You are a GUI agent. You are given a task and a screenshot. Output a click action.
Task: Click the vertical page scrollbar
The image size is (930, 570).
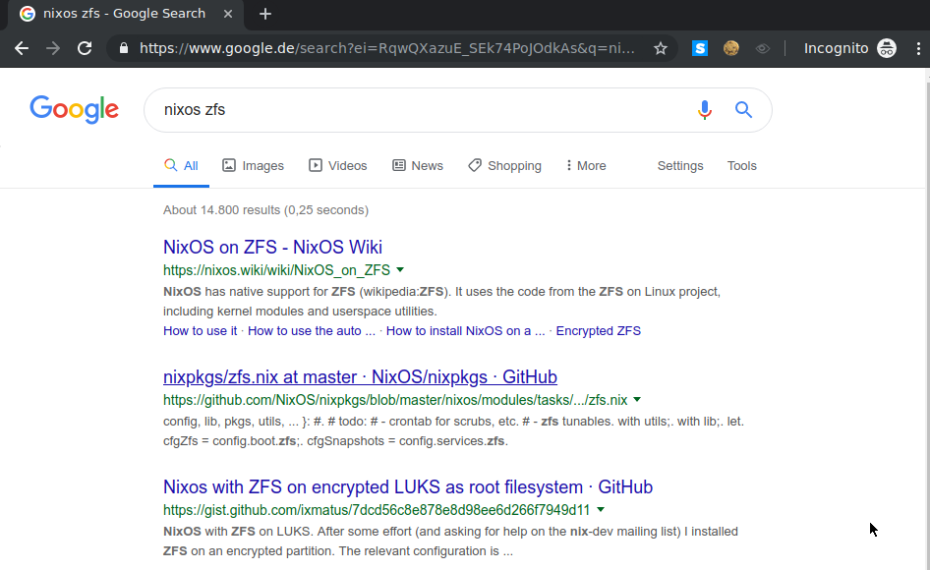point(926,319)
